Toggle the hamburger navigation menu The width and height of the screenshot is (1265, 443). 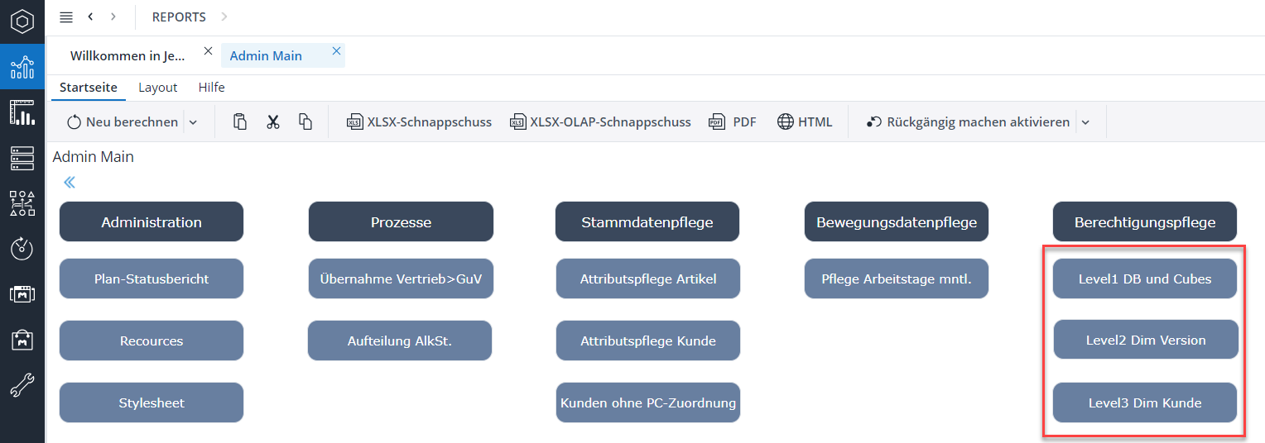(x=66, y=17)
